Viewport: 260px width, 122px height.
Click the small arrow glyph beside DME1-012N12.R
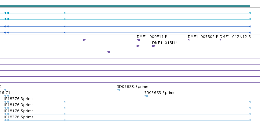point(220,40)
